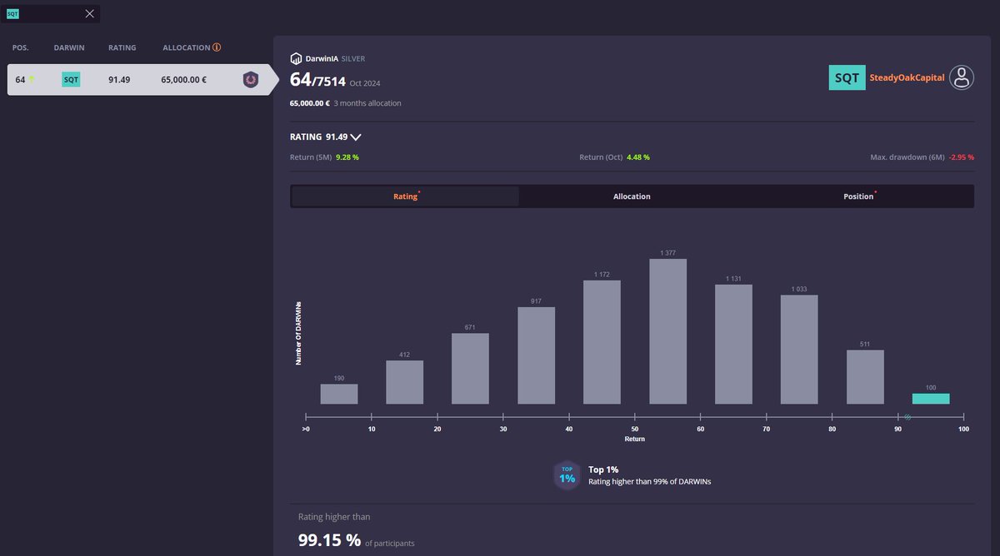Click the histogram bar labeled 671
The height and width of the screenshot is (556, 1000).
coord(470,369)
